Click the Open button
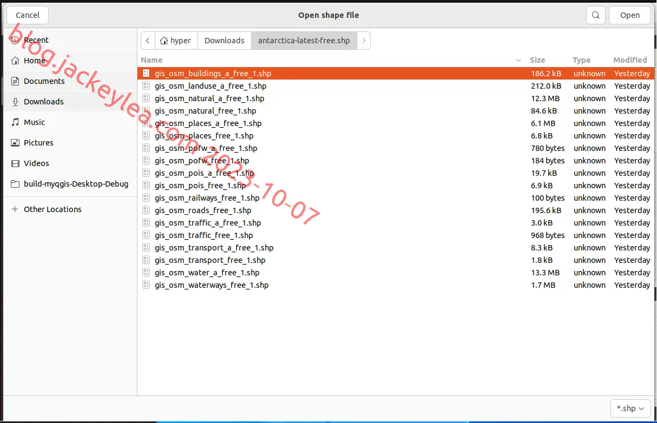657x423 pixels. point(630,15)
